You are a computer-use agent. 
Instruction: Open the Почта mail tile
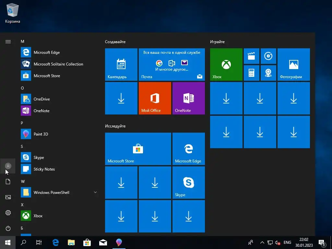click(172, 65)
